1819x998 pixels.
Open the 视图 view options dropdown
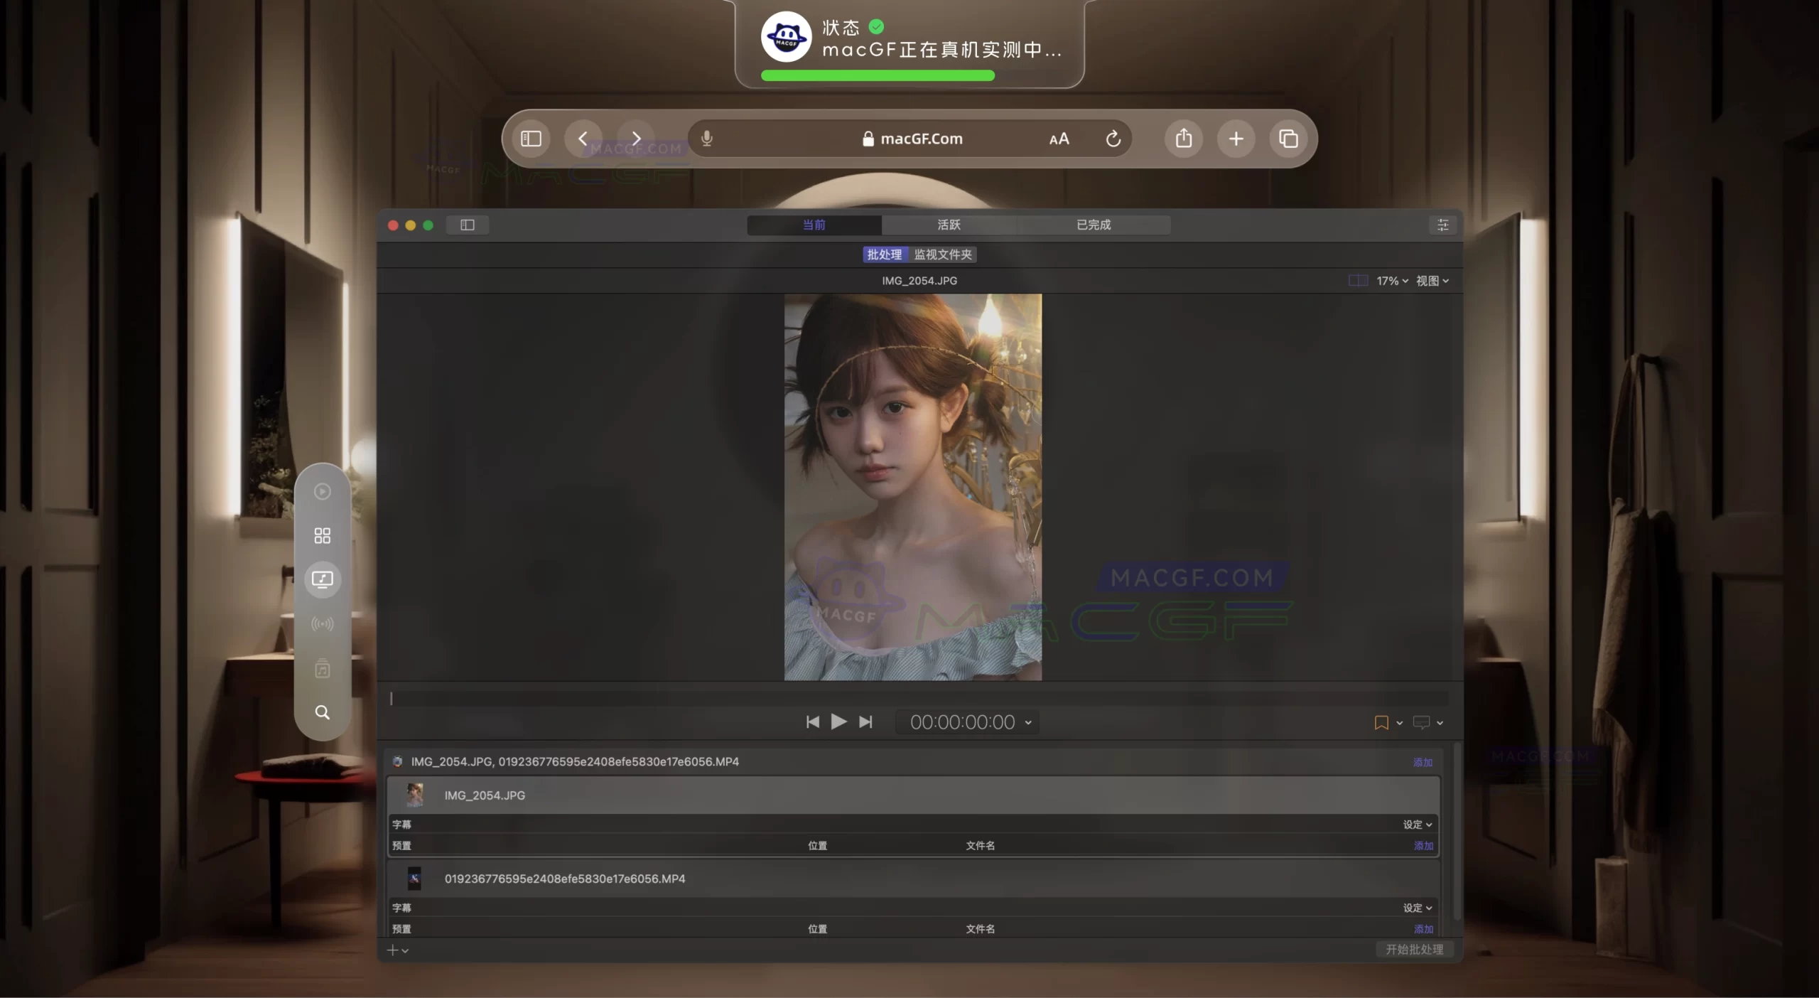click(1432, 280)
